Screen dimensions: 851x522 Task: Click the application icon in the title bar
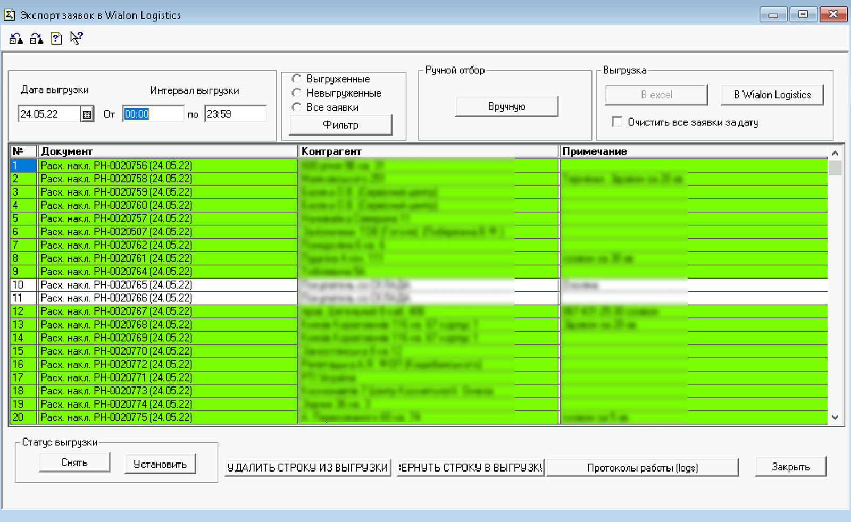pyautogui.click(x=10, y=14)
